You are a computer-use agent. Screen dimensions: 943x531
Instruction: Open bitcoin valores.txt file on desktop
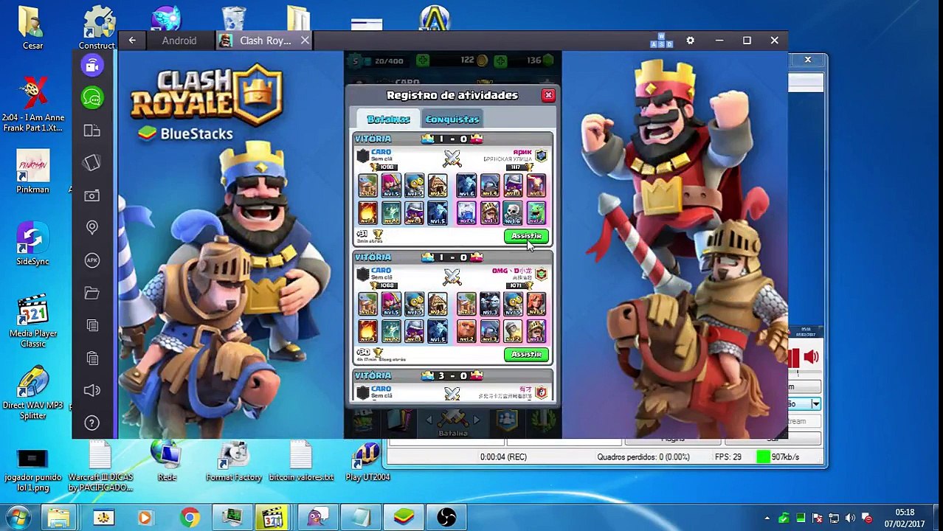pos(301,462)
